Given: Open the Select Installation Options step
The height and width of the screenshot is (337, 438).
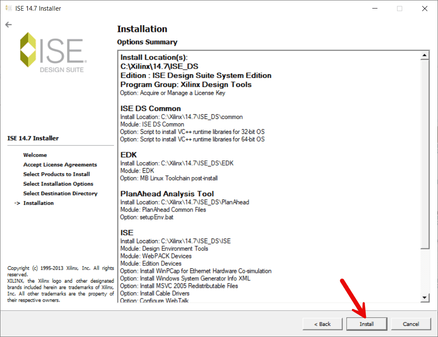Looking at the screenshot, I should [58, 183].
